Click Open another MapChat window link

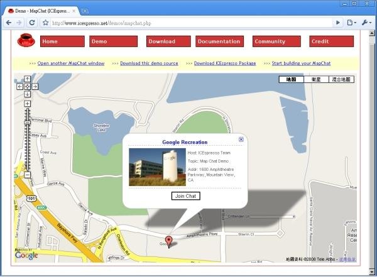coord(71,63)
